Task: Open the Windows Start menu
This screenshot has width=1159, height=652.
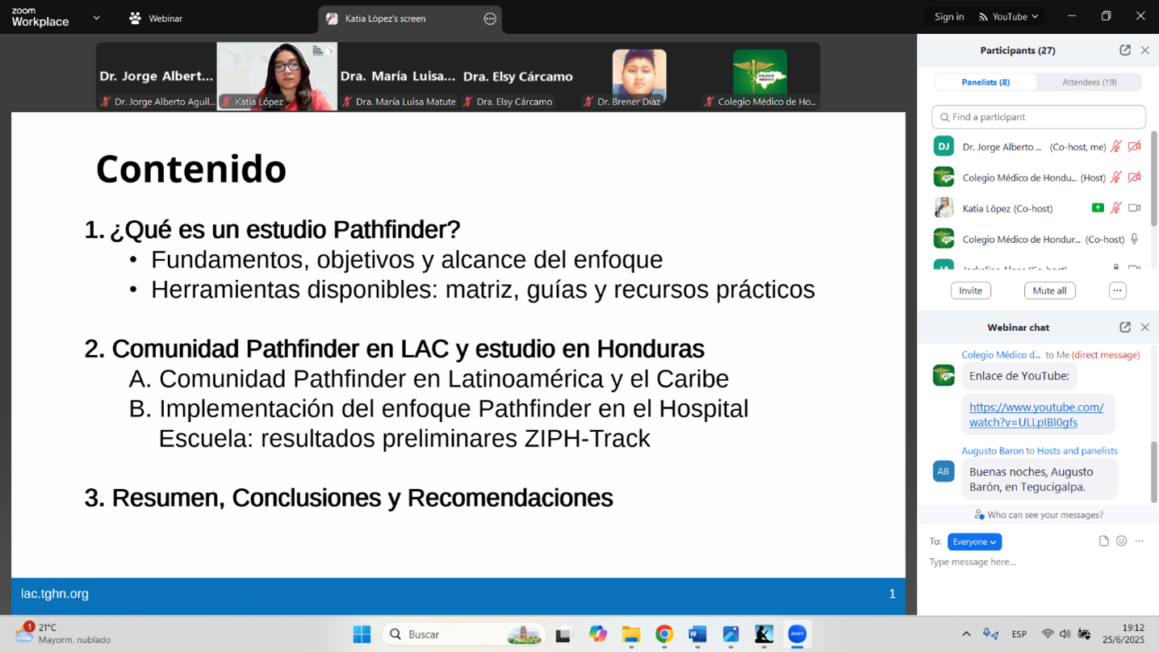Action: pyautogui.click(x=362, y=634)
